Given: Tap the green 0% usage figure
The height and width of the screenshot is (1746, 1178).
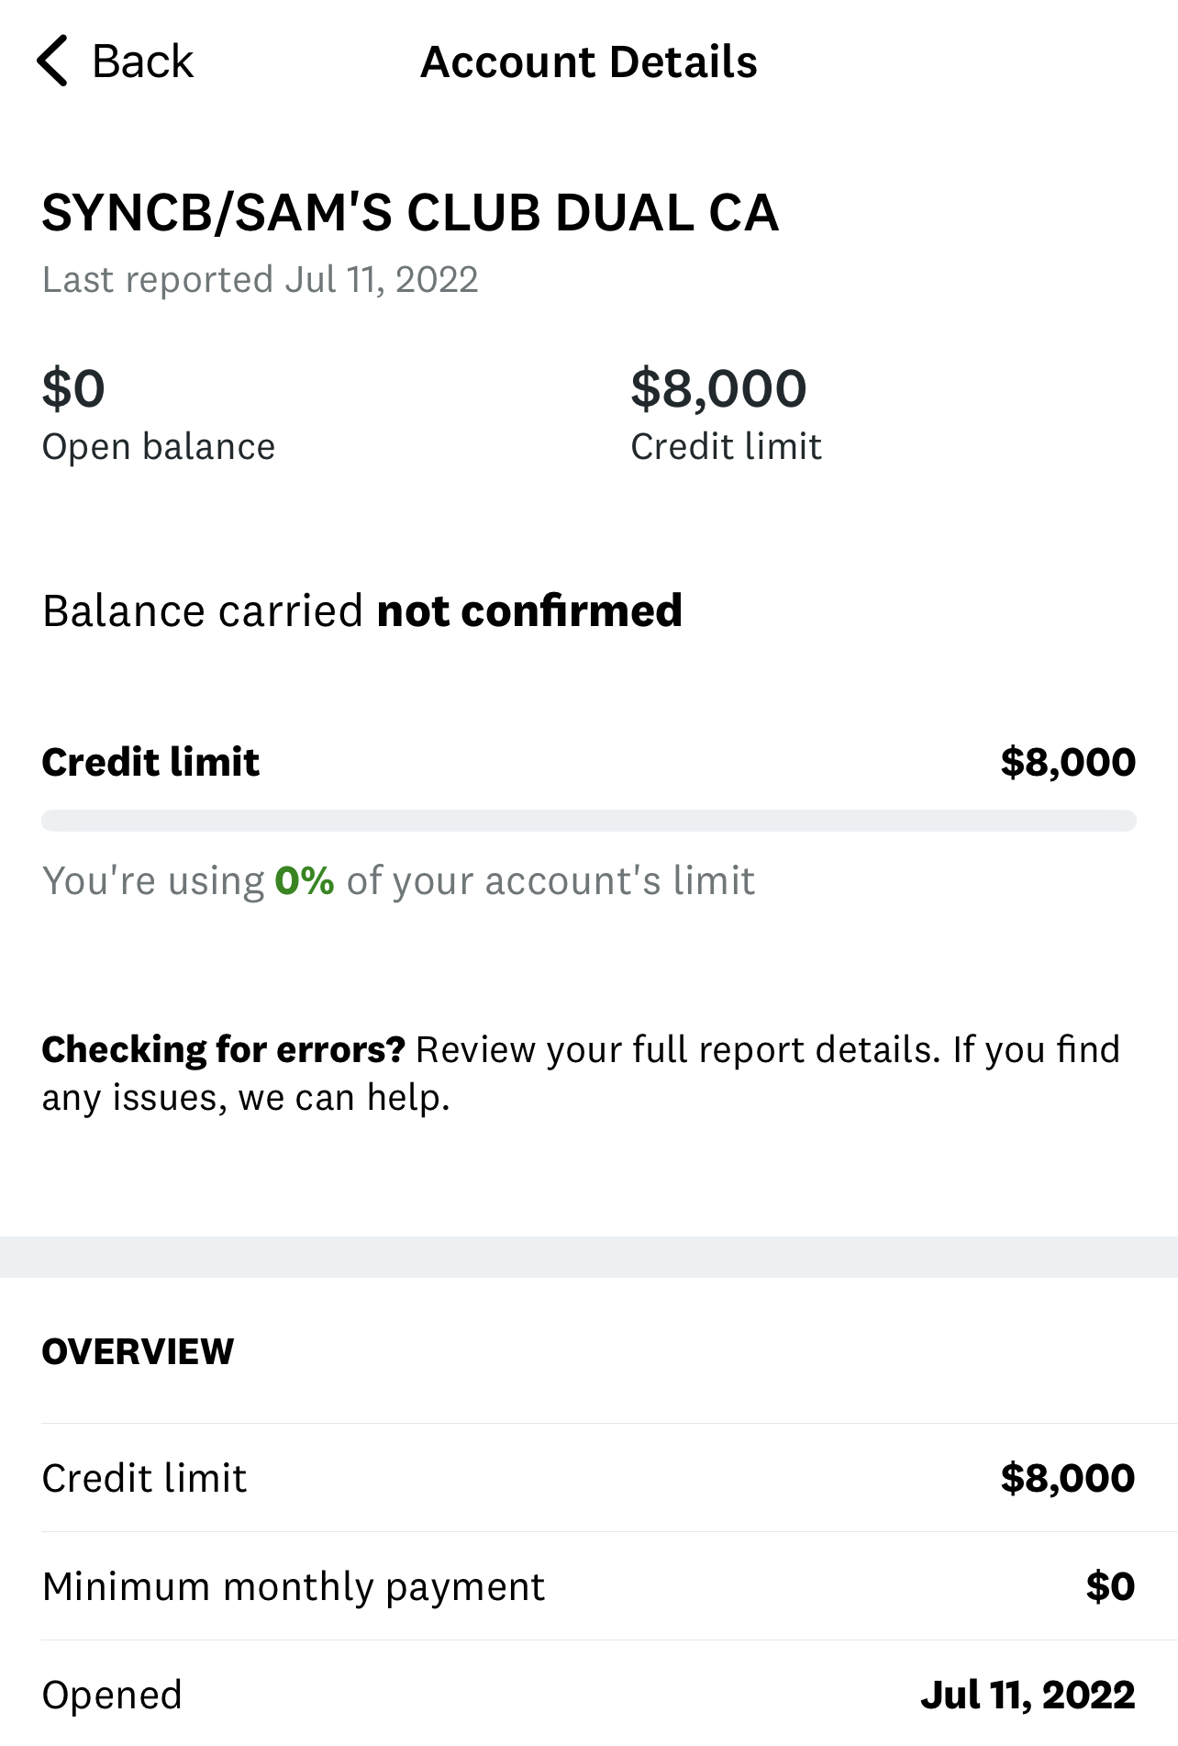Looking at the screenshot, I should 305,881.
